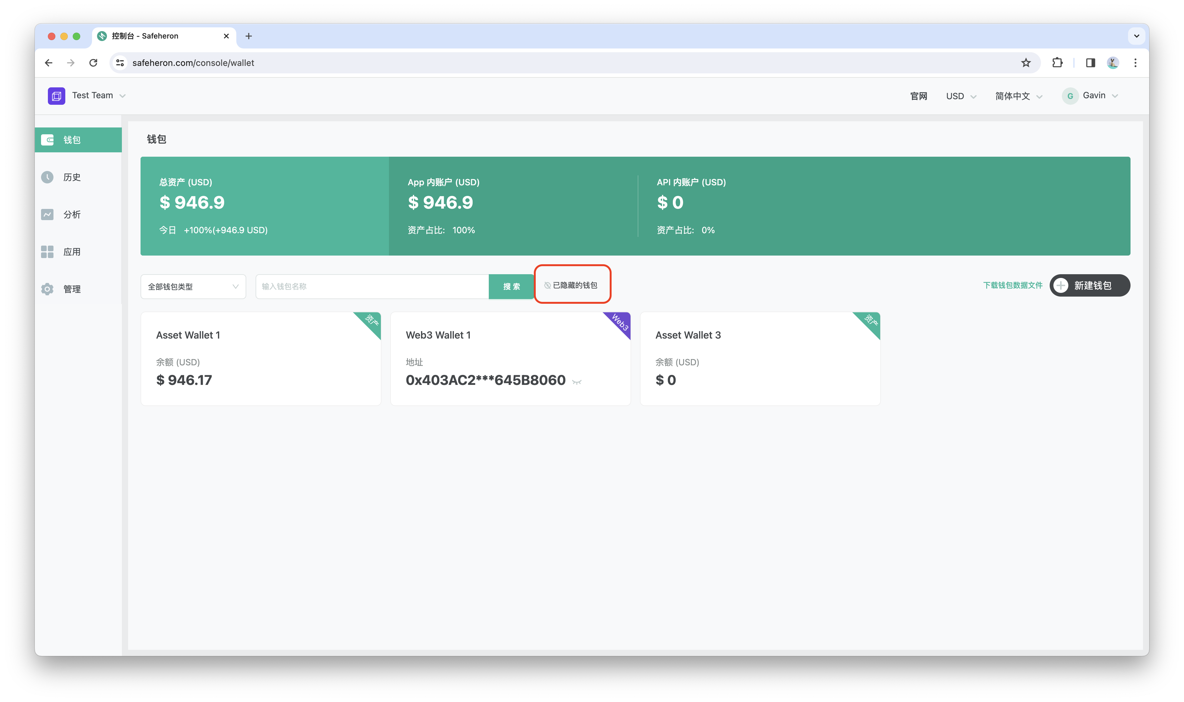Click the Test Team purple logo icon
Viewport: 1184px width, 702px height.
click(x=56, y=96)
